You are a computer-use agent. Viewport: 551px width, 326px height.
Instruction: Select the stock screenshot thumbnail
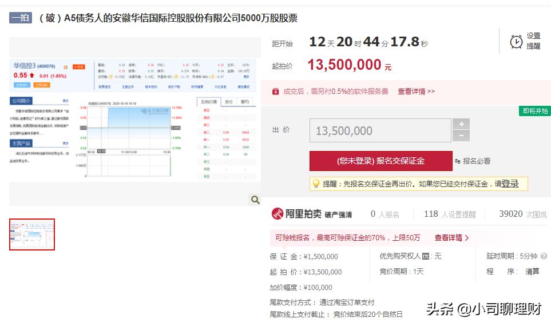(x=32, y=234)
